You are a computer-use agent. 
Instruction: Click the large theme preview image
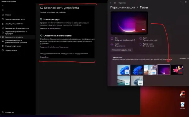pyautogui.click(x=129, y=23)
